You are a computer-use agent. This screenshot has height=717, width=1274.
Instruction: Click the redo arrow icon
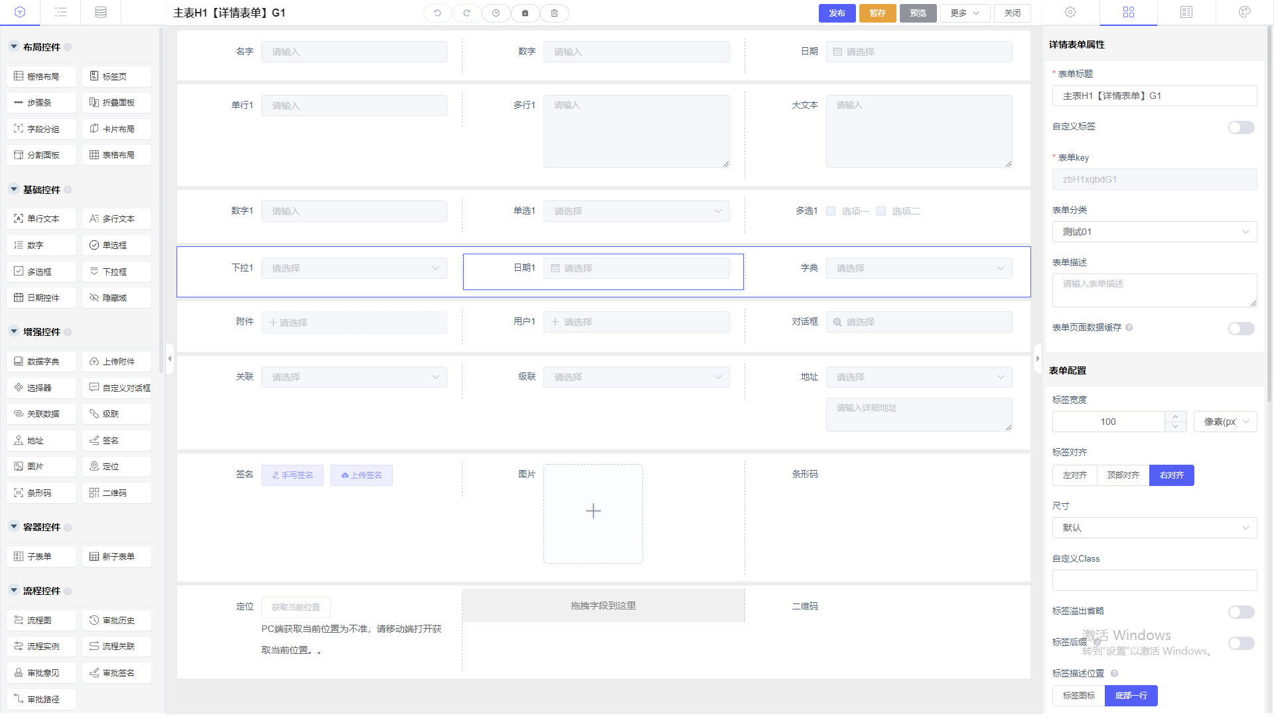pos(466,13)
